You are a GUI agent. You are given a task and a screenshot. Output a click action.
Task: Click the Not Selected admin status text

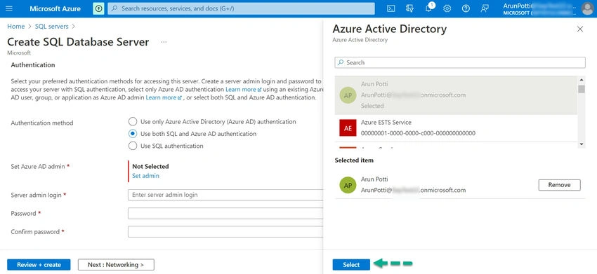(x=150, y=167)
